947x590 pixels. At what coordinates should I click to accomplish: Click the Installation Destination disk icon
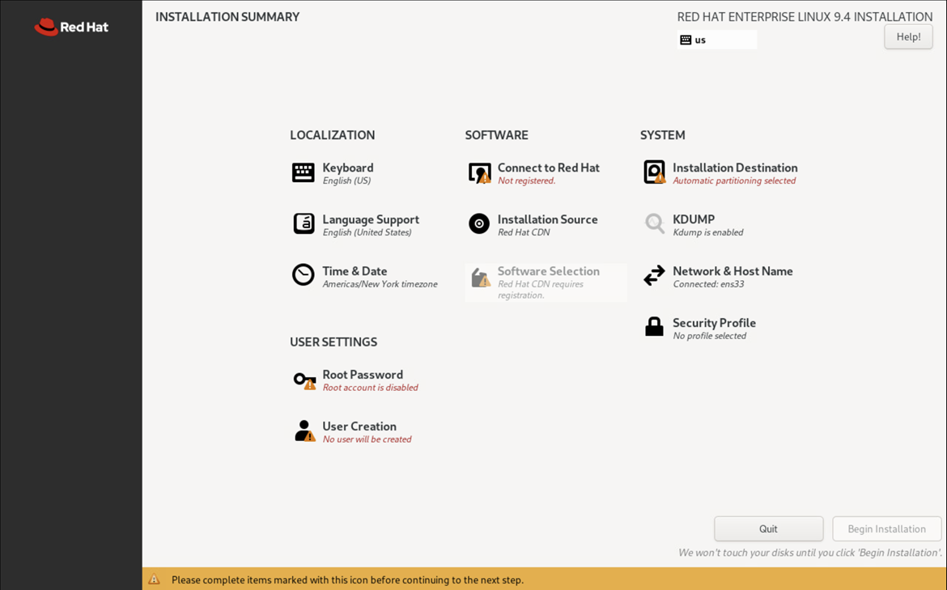[x=655, y=172]
